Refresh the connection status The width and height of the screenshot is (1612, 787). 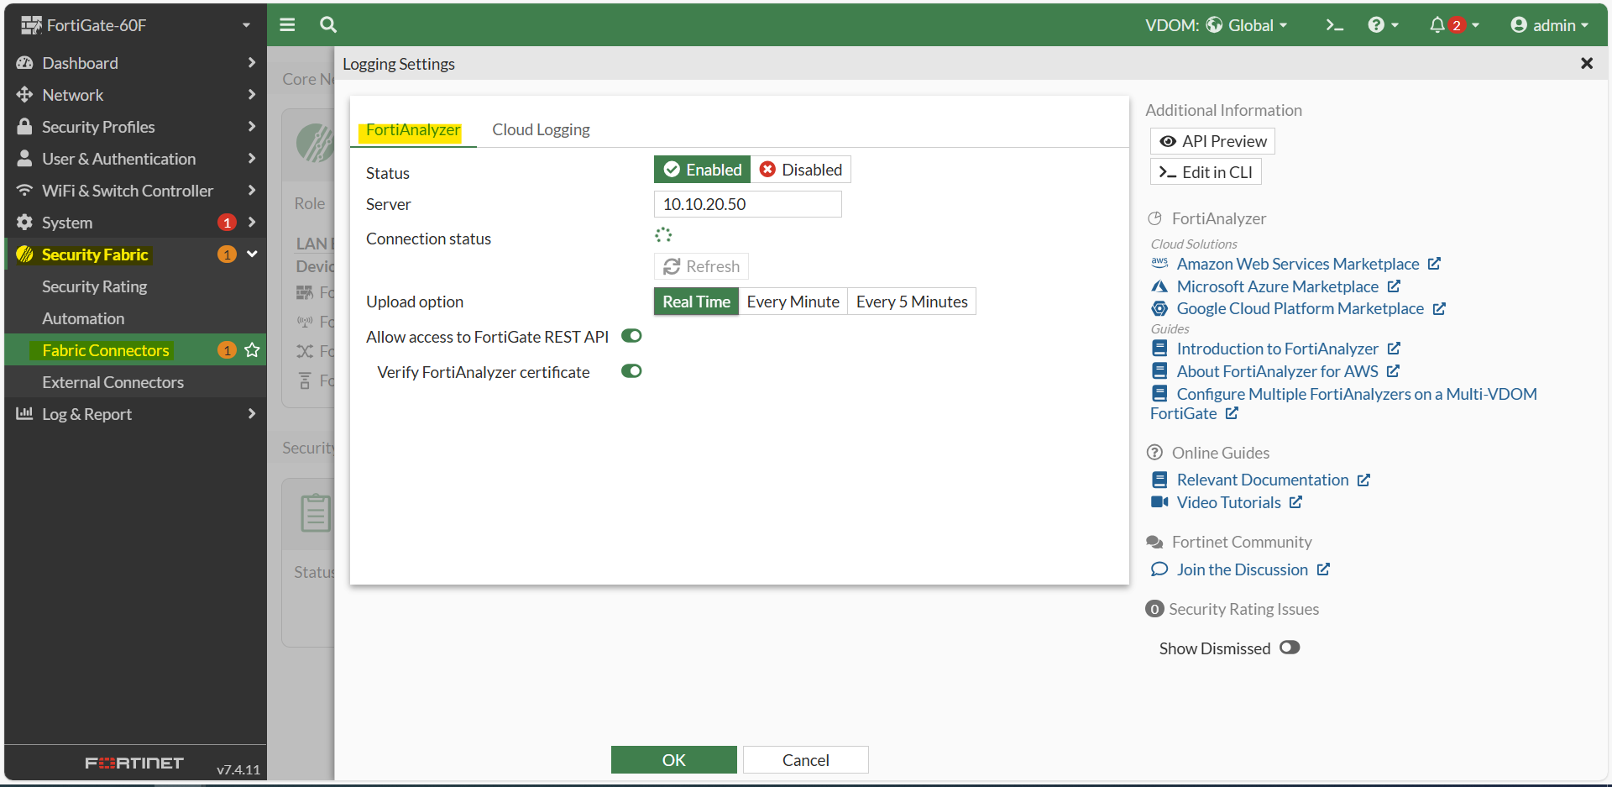701,266
